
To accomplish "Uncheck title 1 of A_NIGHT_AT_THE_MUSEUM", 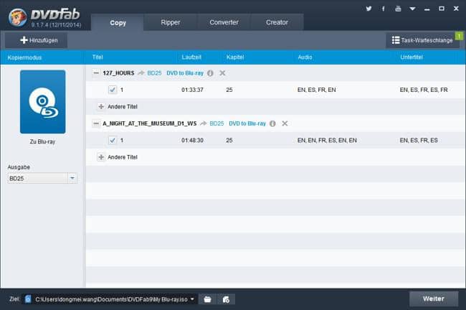I will 113,140.
